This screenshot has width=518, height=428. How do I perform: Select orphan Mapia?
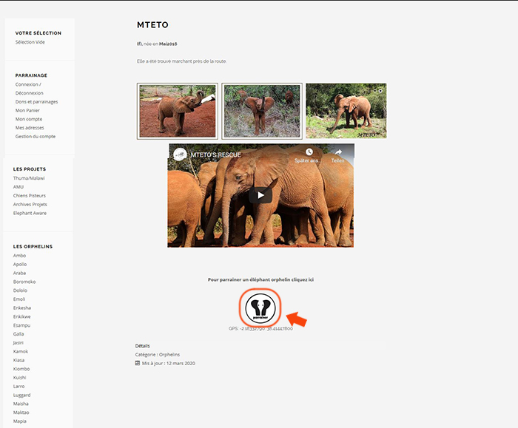tap(20, 421)
